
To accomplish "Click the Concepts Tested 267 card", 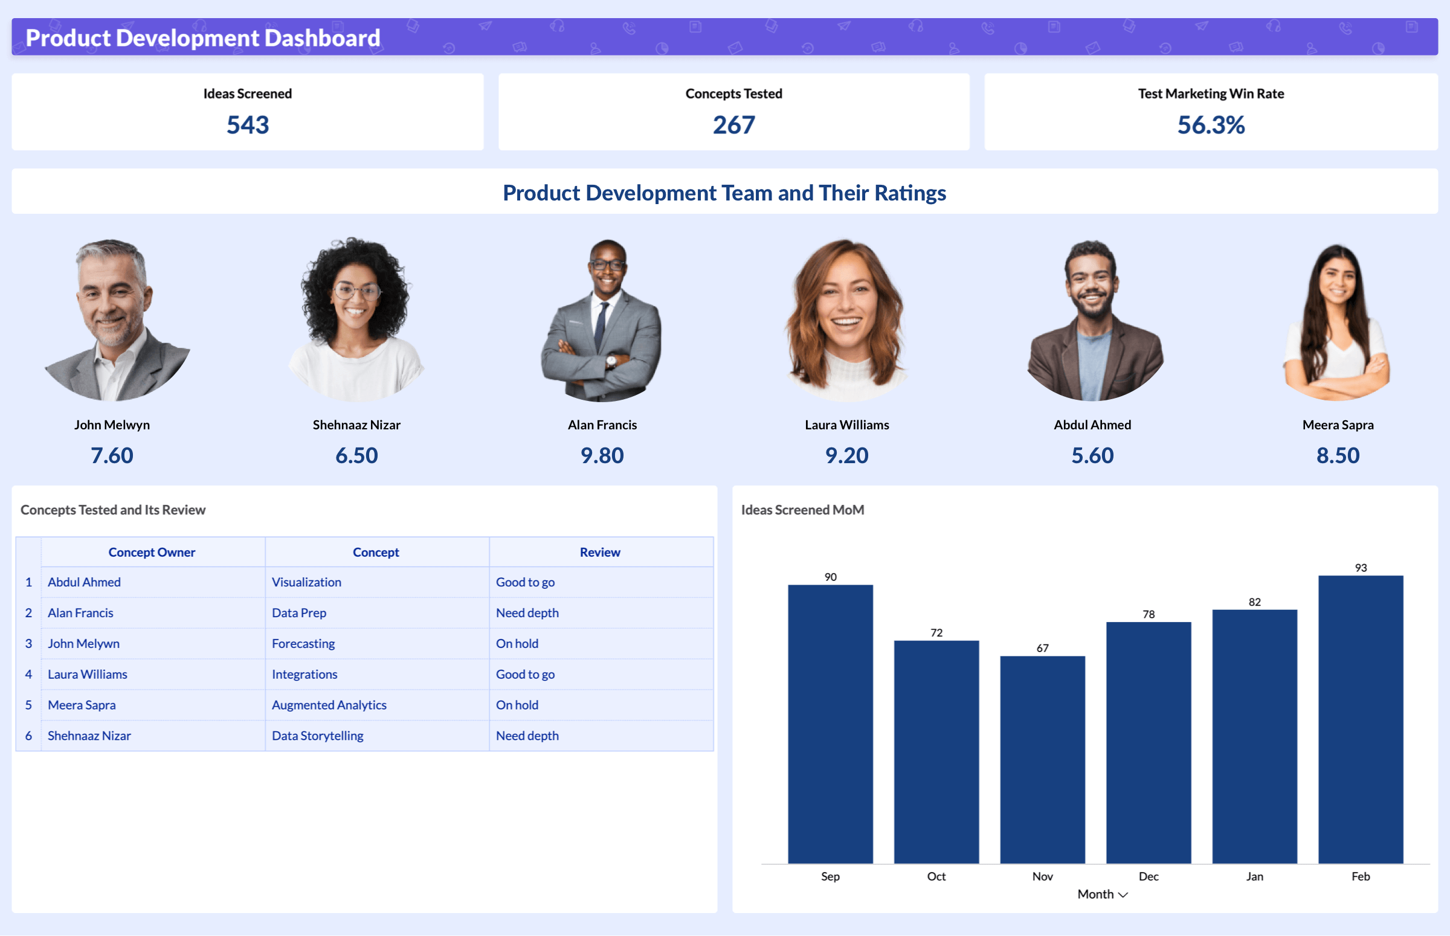I will 733,112.
